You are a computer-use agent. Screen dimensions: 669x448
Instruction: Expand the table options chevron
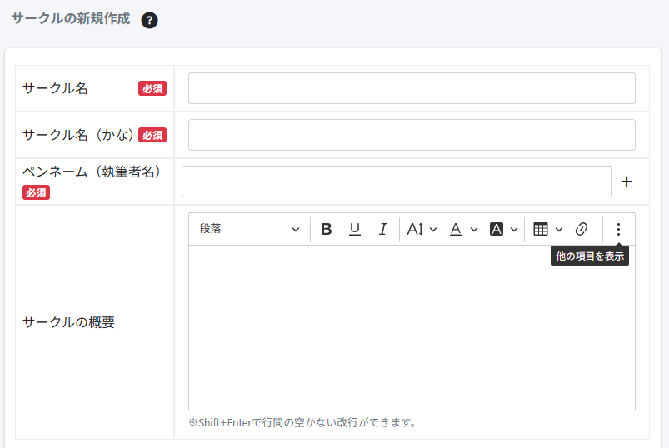coord(559,229)
